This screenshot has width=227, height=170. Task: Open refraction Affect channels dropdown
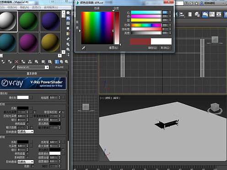coord(26,162)
